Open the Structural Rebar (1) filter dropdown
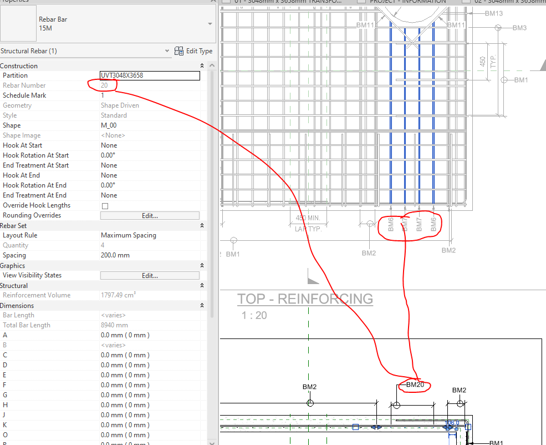The image size is (546, 445). 167,51
